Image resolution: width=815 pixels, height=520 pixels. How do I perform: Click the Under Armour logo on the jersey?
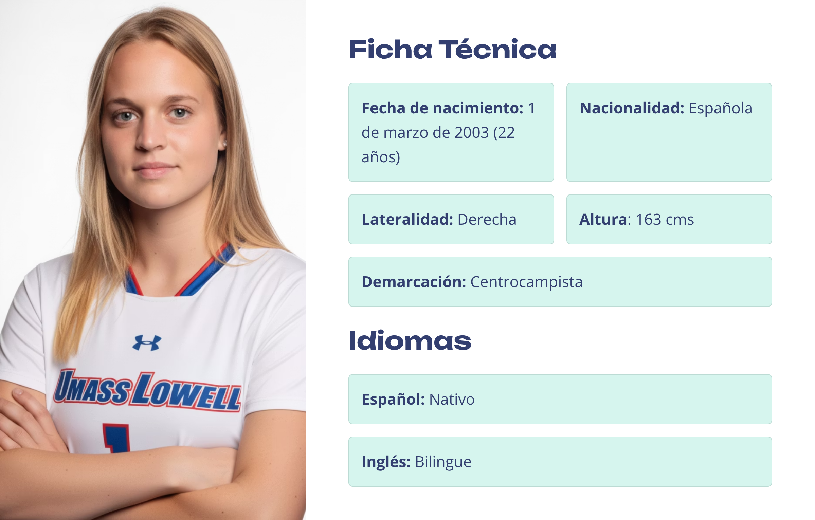[147, 343]
